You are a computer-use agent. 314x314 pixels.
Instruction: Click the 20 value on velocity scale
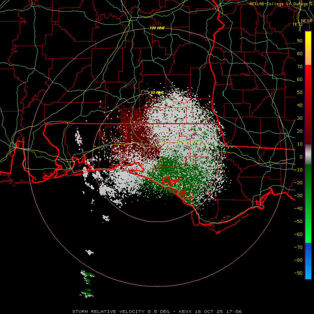point(300,131)
